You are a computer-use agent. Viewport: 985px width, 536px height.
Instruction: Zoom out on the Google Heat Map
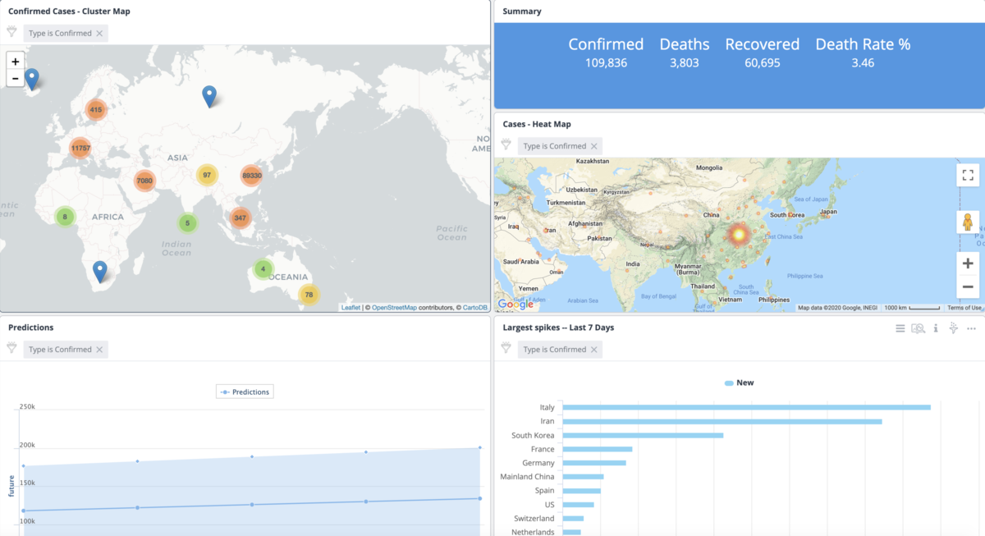968,286
